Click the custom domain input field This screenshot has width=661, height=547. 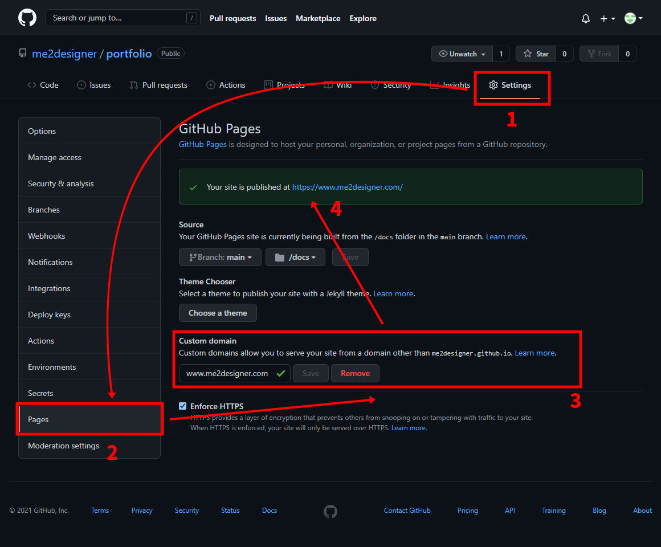234,373
